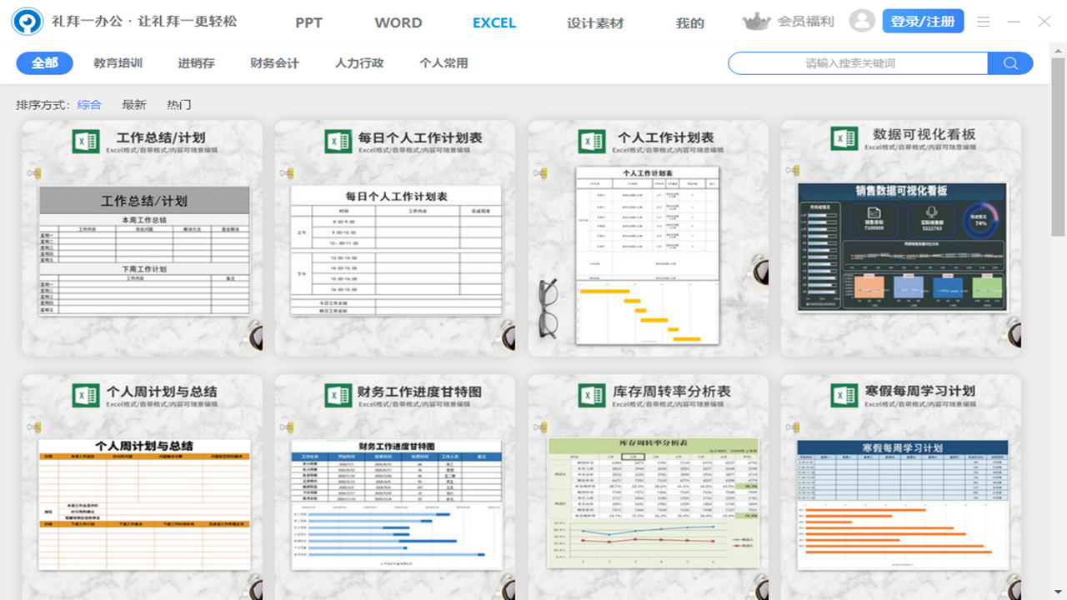The height and width of the screenshot is (600, 1067).
Task: Click the Excel icon on 数据可视化看板 card
Action: click(843, 139)
